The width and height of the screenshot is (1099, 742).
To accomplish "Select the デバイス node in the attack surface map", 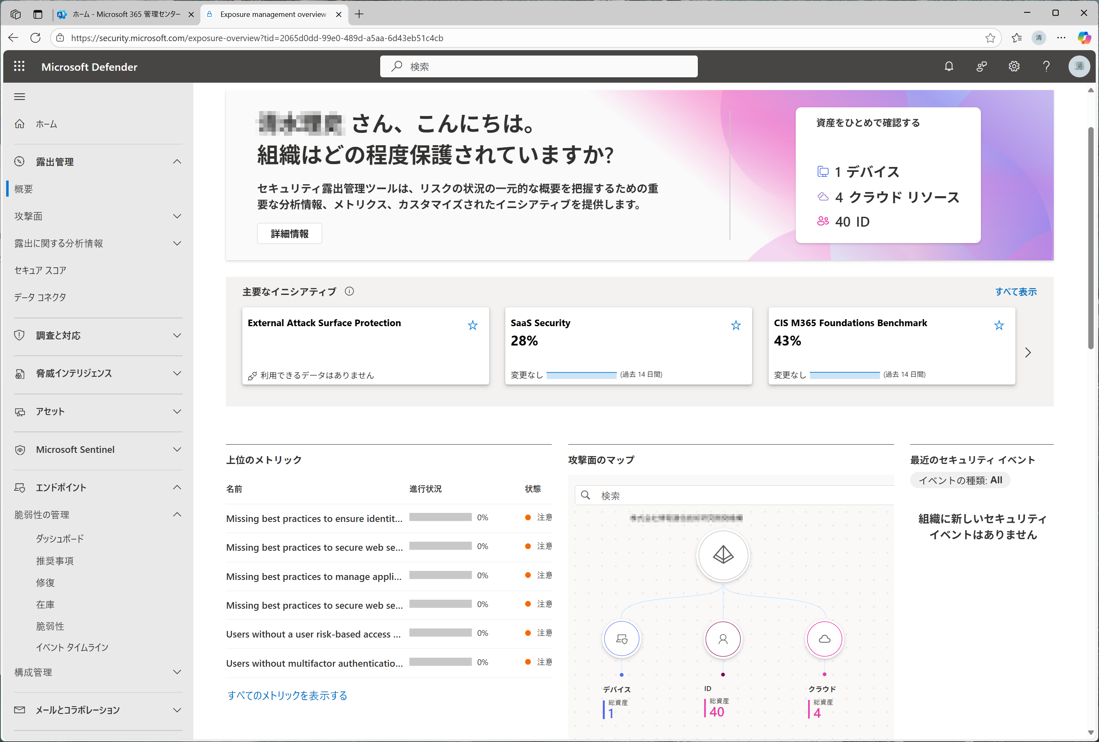I will pyautogui.click(x=621, y=639).
